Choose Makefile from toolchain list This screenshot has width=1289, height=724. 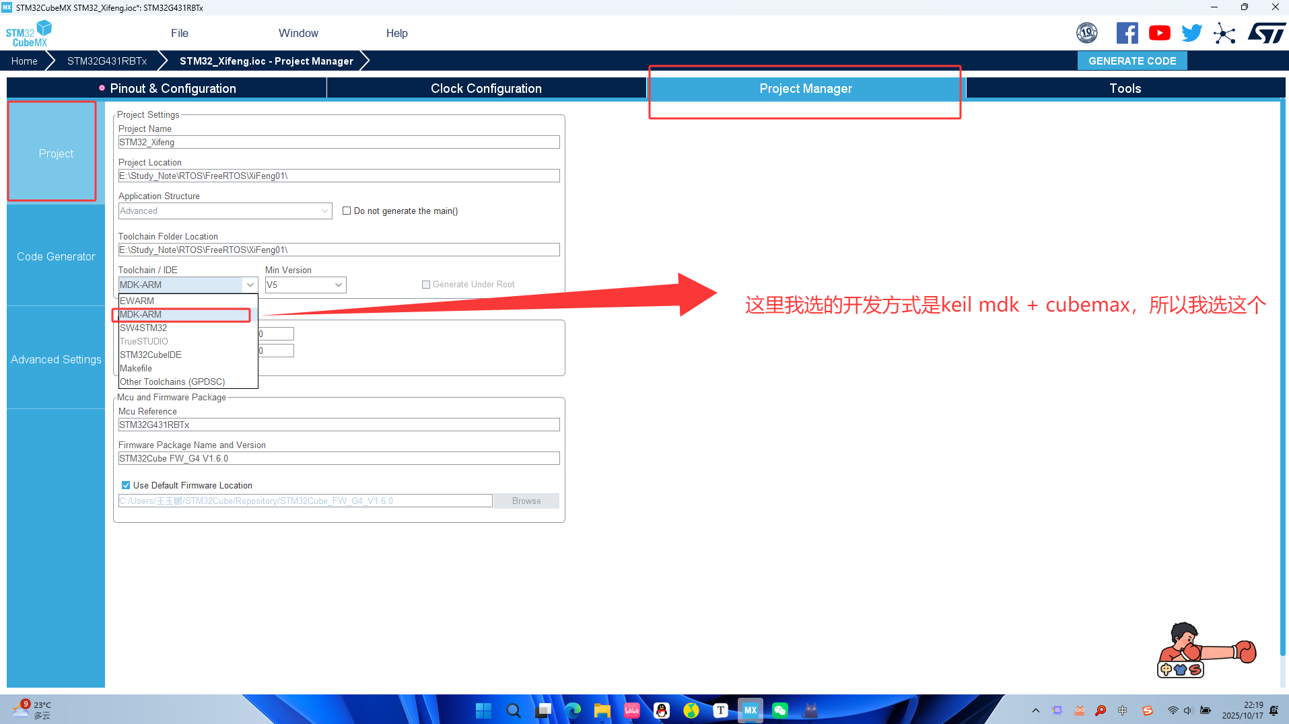click(188, 368)
